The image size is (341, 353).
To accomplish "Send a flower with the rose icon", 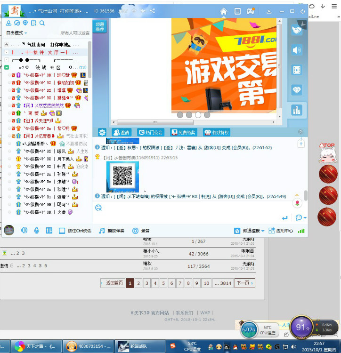I will [x=297, y=203].
